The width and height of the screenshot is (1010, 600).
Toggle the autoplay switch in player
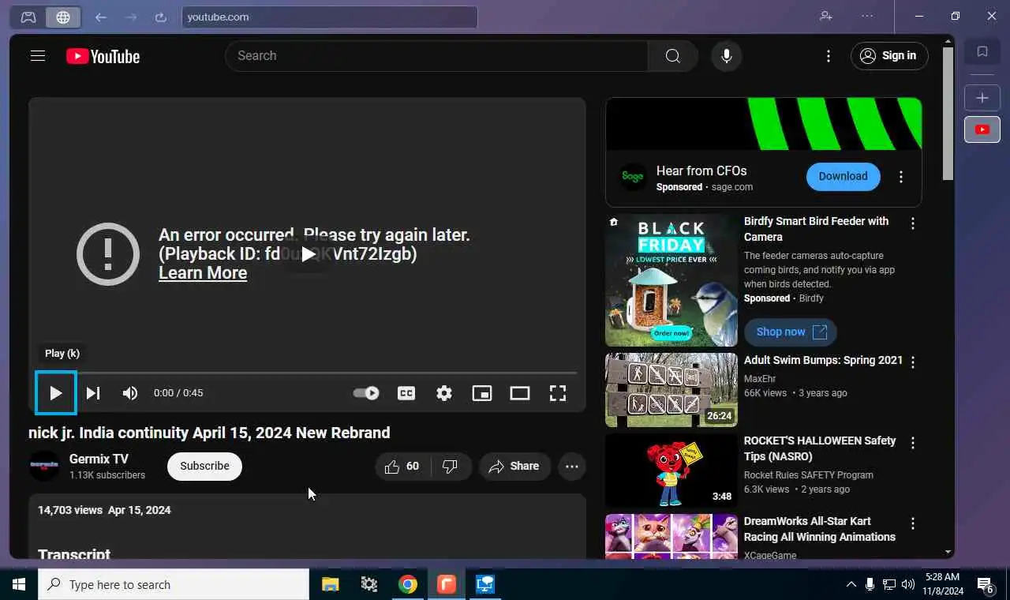point(366,392)
